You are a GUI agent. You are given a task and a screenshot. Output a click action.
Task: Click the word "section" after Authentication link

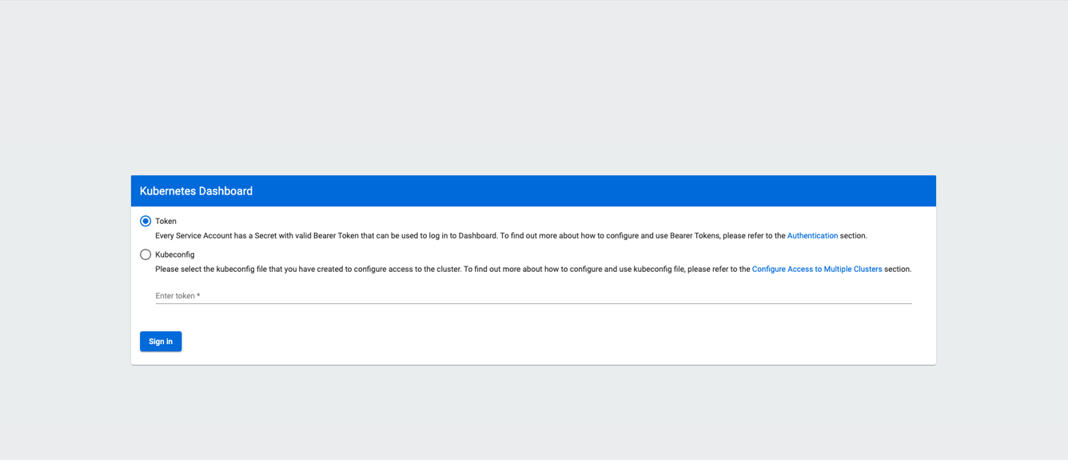click(x=852, y=236)
